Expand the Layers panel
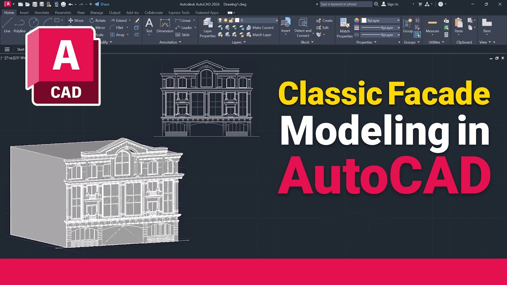 click(x=239, y=42)
